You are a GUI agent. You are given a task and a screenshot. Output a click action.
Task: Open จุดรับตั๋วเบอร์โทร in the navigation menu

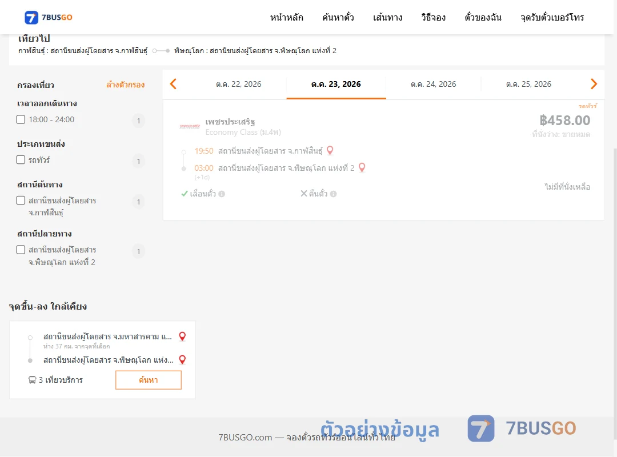552,18
